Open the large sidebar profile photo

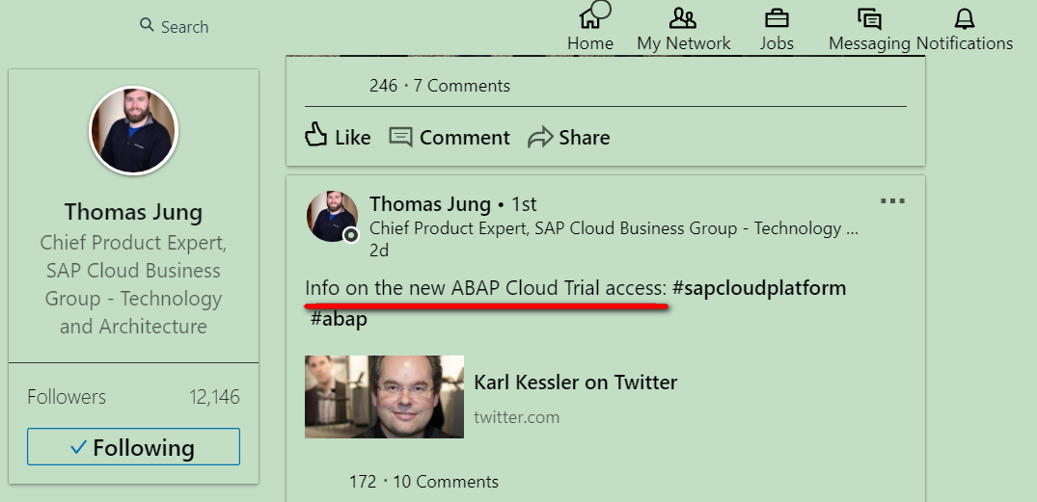pos(133,130)
